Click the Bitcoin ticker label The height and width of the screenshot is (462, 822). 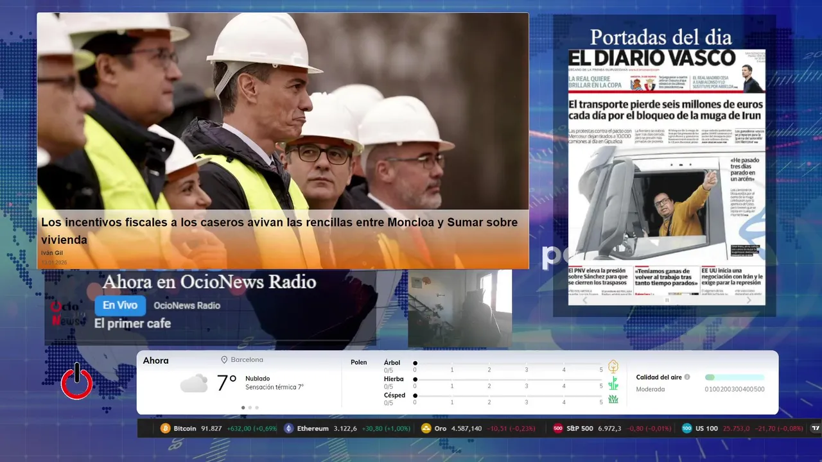point(185,429)
